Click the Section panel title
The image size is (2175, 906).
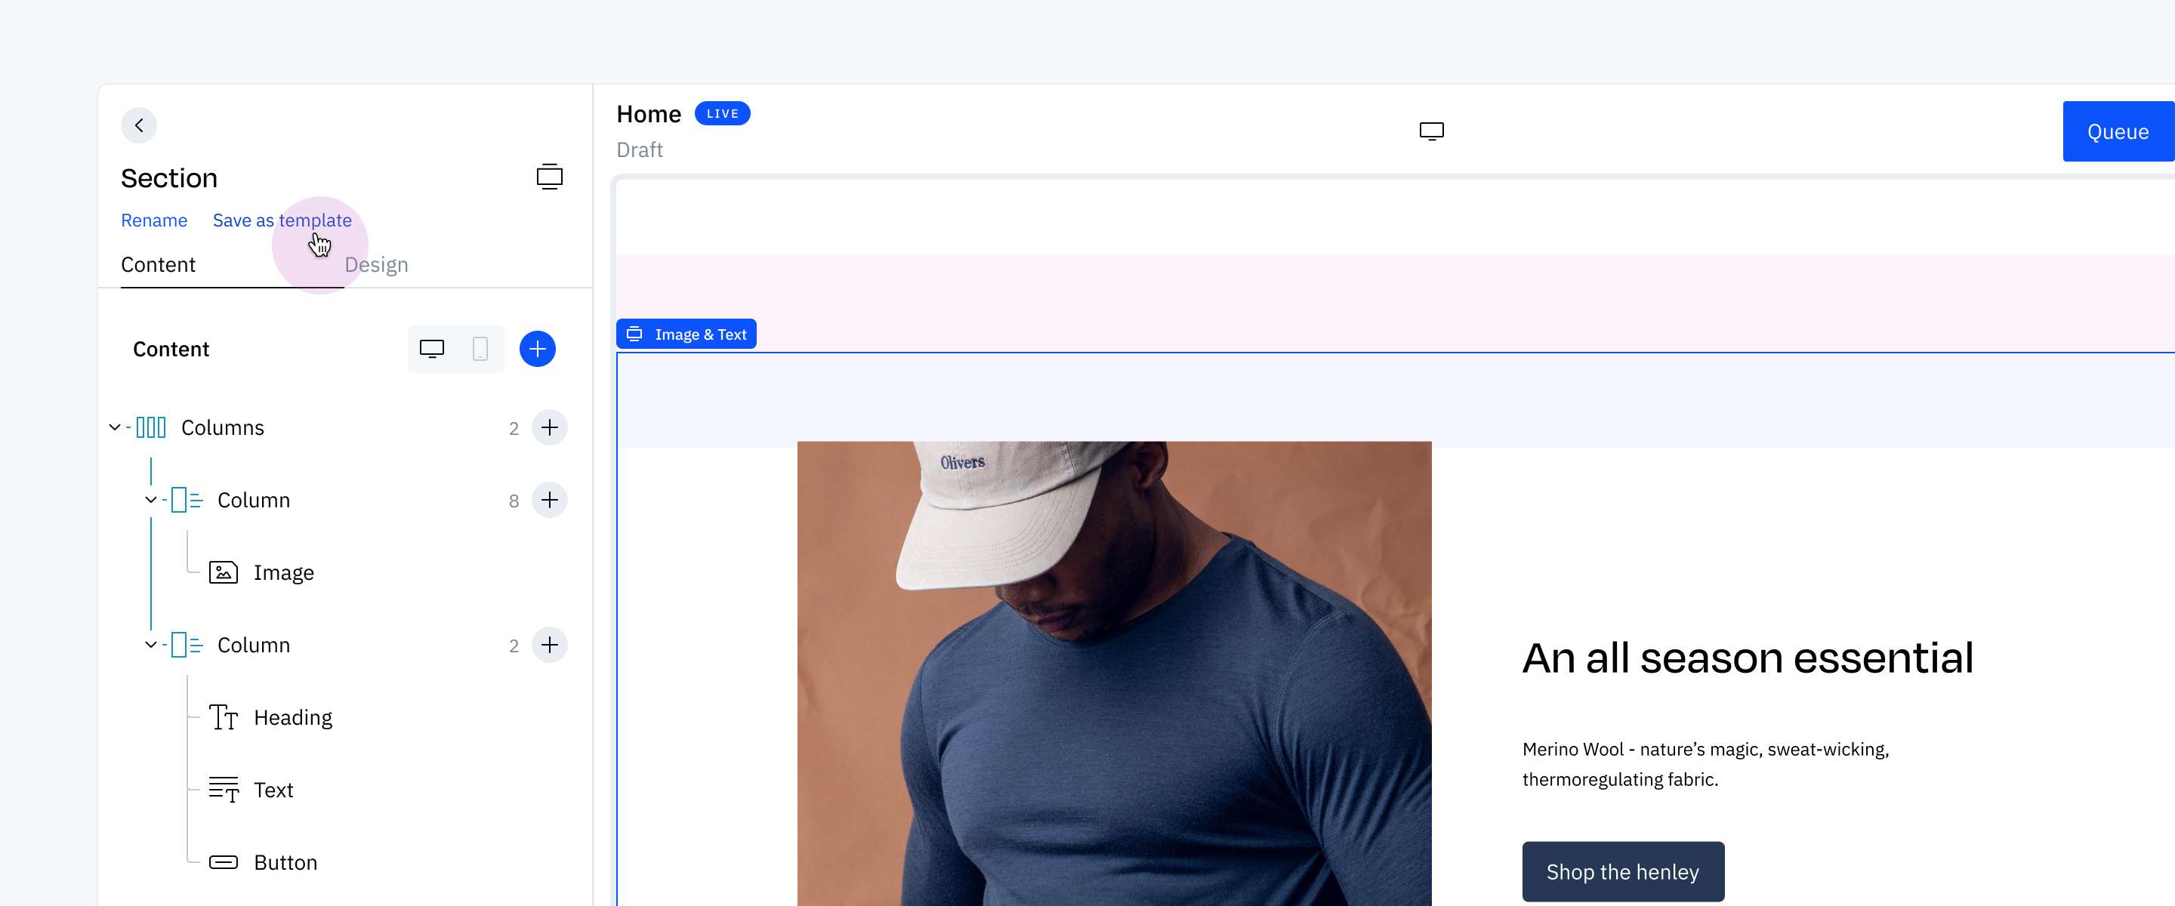[169, 178]
